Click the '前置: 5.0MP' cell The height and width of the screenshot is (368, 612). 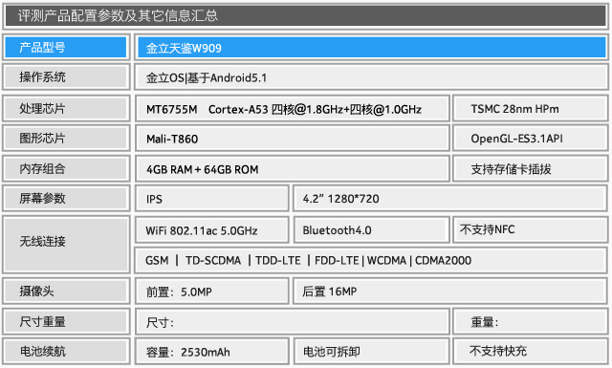click(x=212, y=291)
